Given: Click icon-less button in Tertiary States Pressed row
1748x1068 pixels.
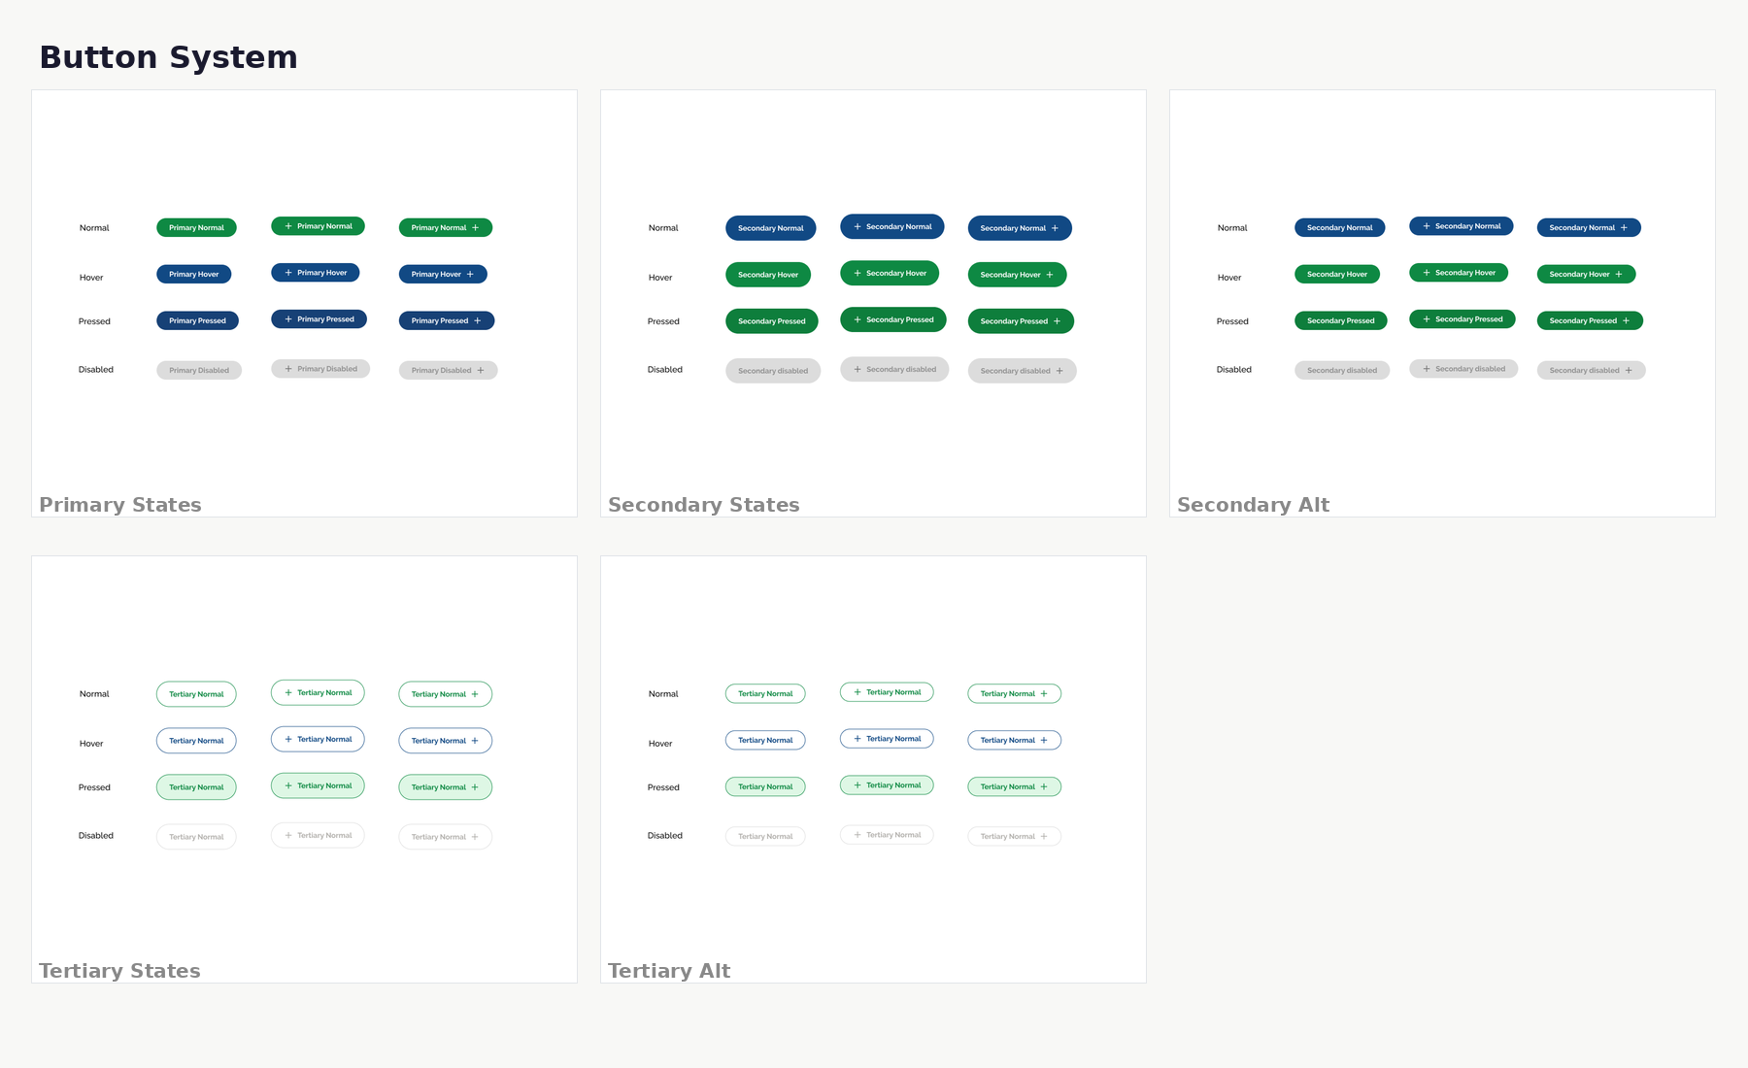Looking at the screenshot, I should (196, 787).
